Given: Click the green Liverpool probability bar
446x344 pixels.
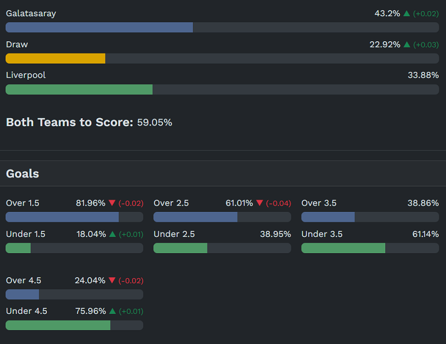Looking at the screenshot, I should pos(79,89).
